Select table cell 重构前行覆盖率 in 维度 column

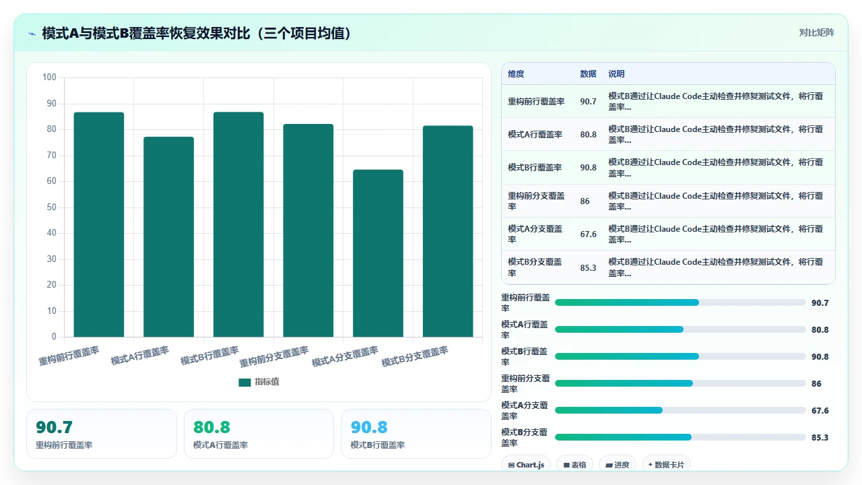click(536, 101)
